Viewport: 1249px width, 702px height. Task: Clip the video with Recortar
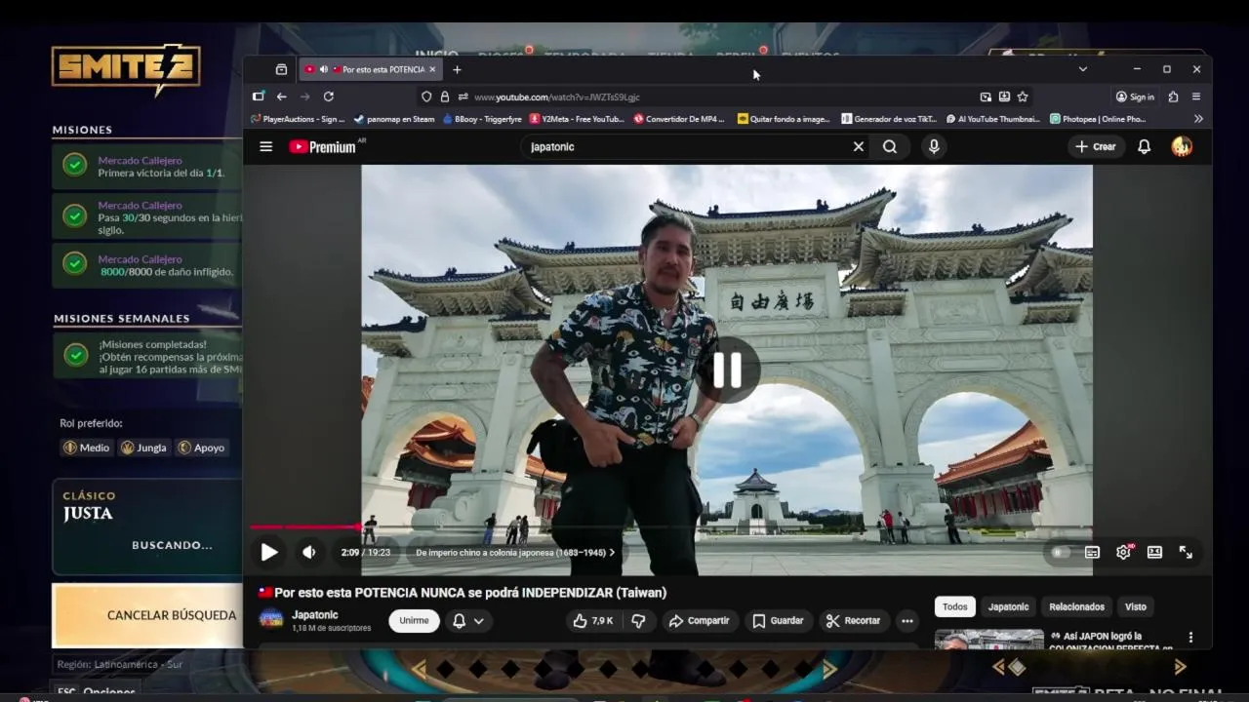[x=853, y=621]
